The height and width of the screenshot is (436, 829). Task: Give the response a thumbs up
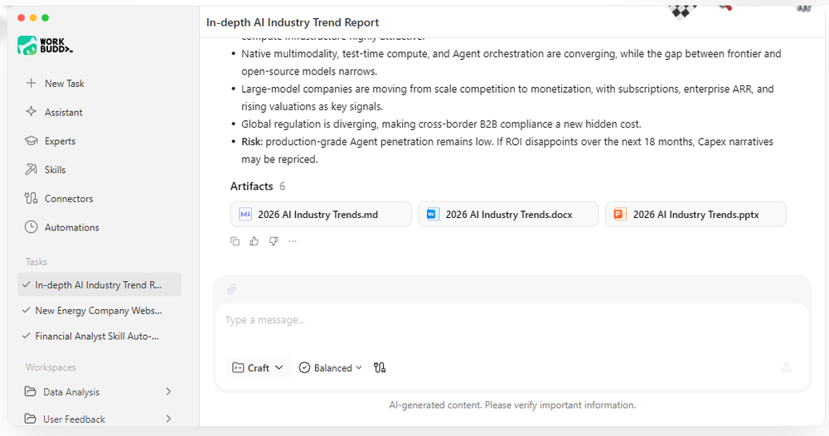pyautogui.click(x=255, y=241)
